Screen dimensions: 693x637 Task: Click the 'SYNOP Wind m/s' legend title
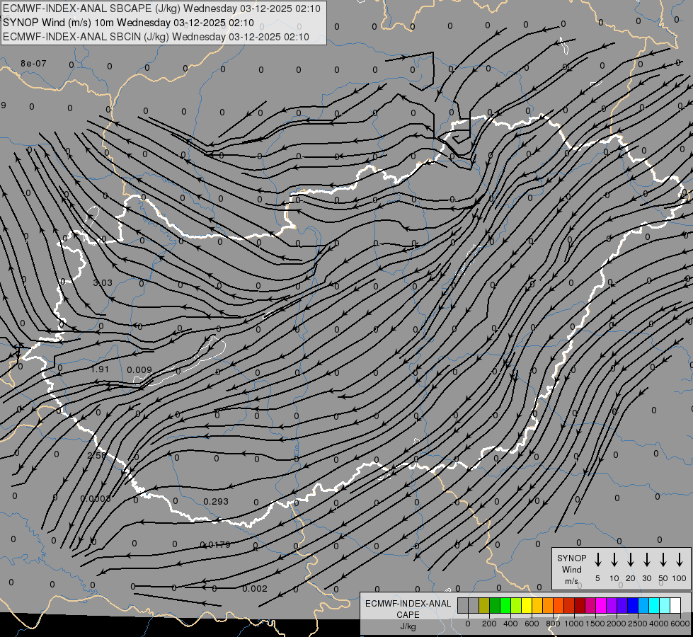tap(571, 569)
